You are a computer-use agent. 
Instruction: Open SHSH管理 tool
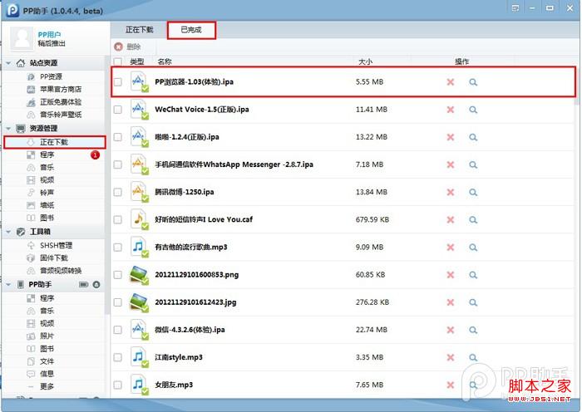tap(56, 245)
